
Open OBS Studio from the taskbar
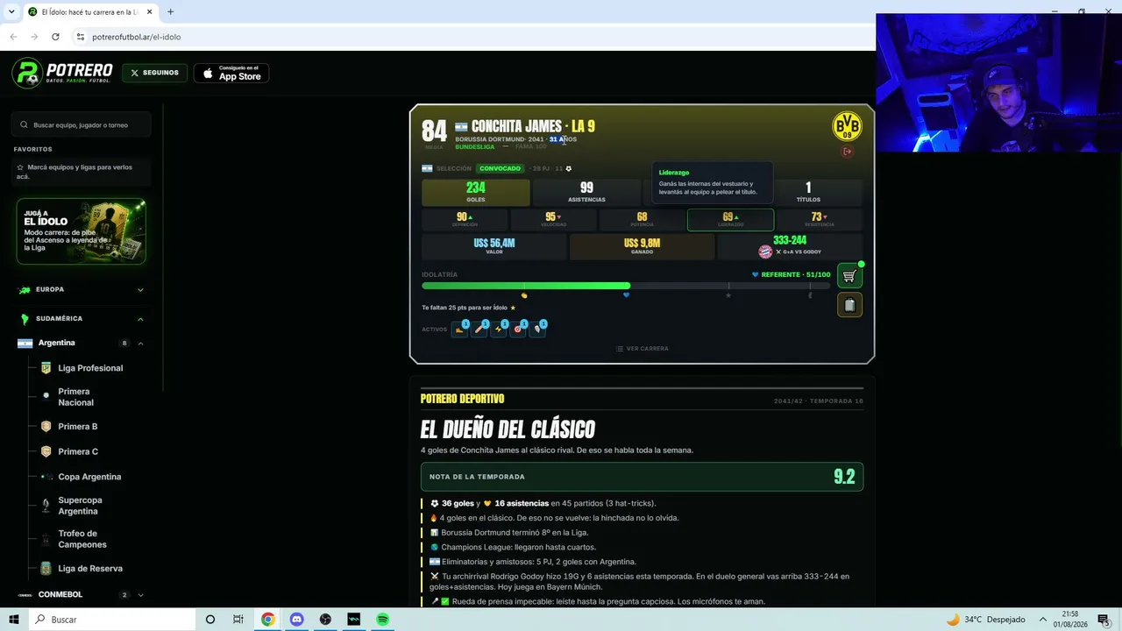pos(325,620)
